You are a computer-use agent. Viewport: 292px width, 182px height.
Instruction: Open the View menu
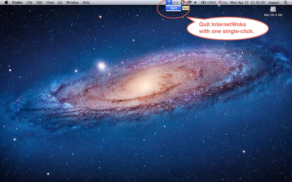pyautogui.click(x=50, y=3)
